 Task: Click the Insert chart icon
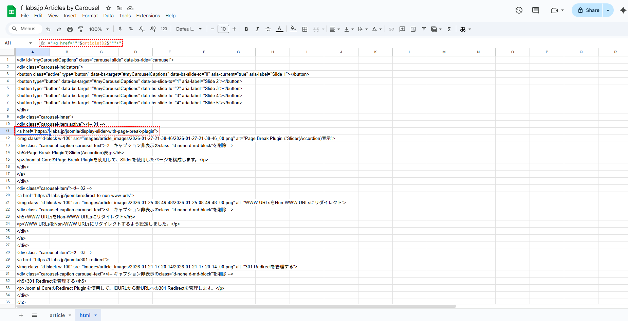click(413, 29)
